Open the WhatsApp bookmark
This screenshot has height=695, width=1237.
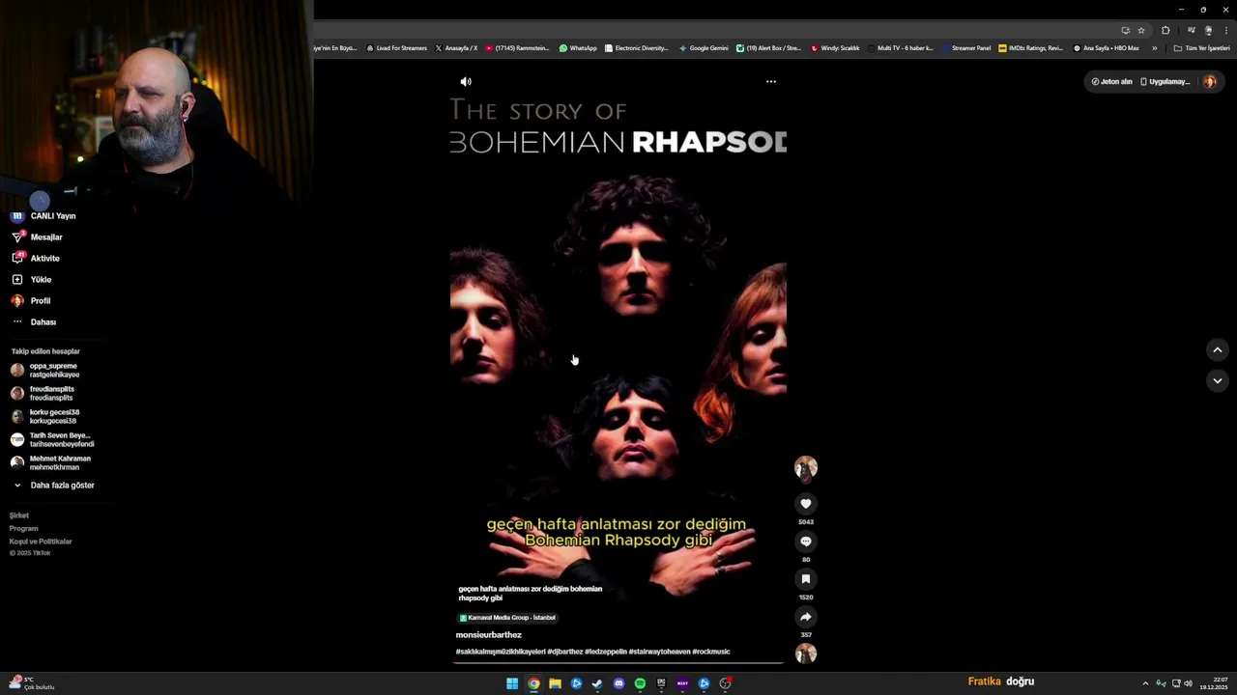pyautogui.click(x=578, y=48)
